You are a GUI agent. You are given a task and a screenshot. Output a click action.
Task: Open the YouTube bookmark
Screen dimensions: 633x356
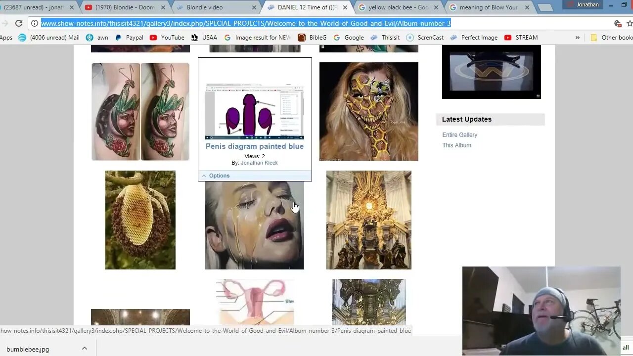[167, 38]
